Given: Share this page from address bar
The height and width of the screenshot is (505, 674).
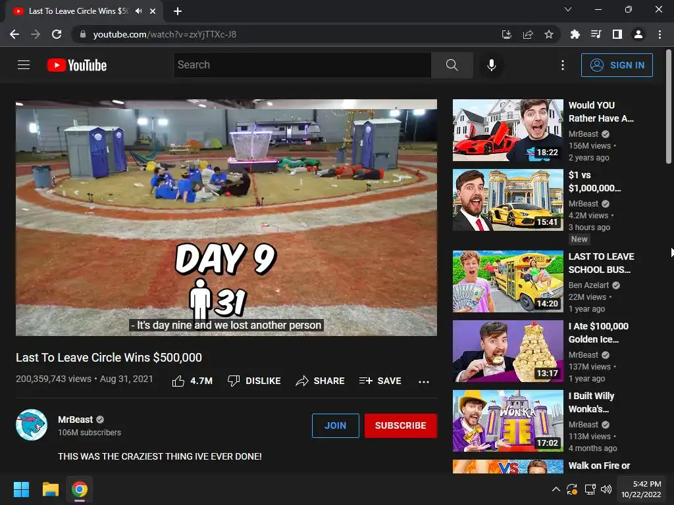Looking at the screenshot, I should (x=528, y=34).
